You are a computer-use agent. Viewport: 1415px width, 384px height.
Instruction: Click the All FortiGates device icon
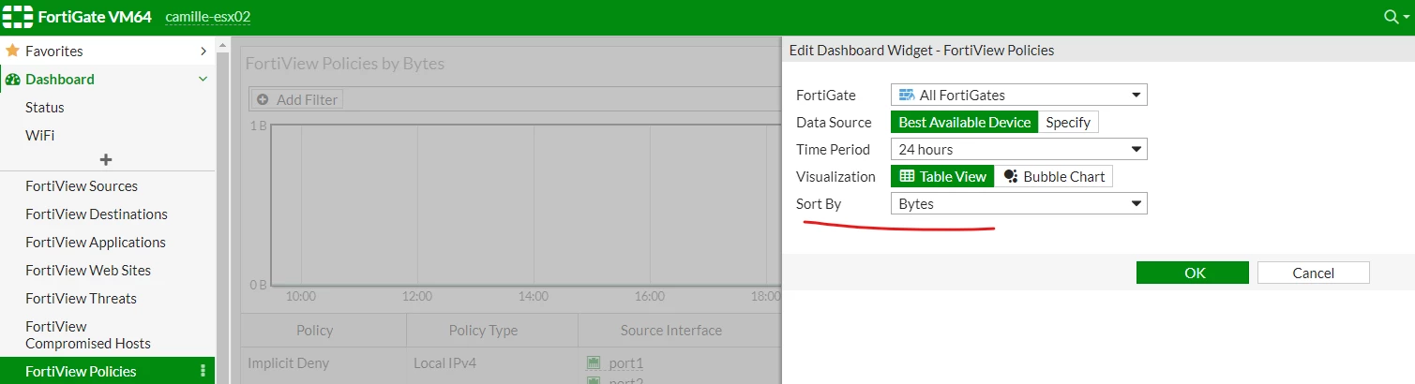pyautogui.click(x=906, y=95)
